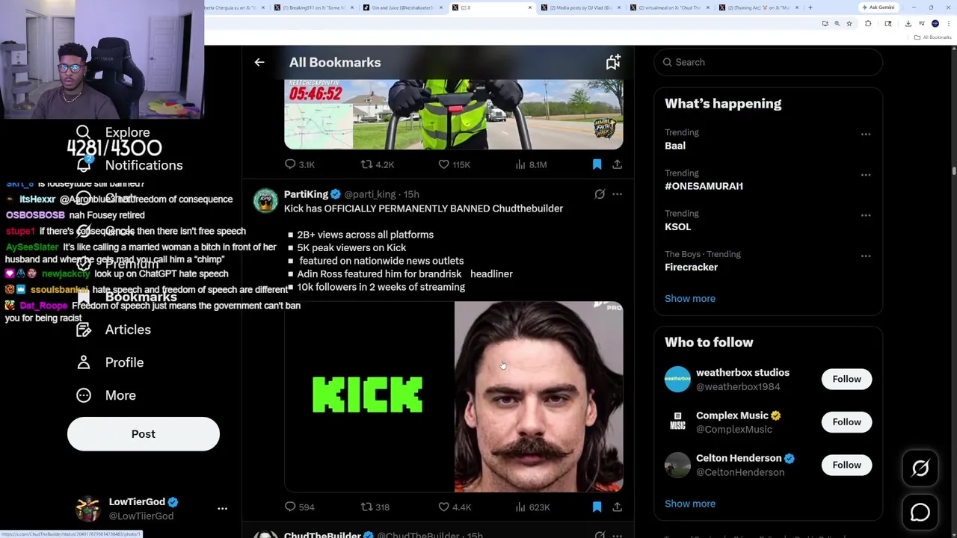Click the add bookmark folder icon
Image resolution: width=957 pixels, height=538 pixels.
[x=613, y=63]
